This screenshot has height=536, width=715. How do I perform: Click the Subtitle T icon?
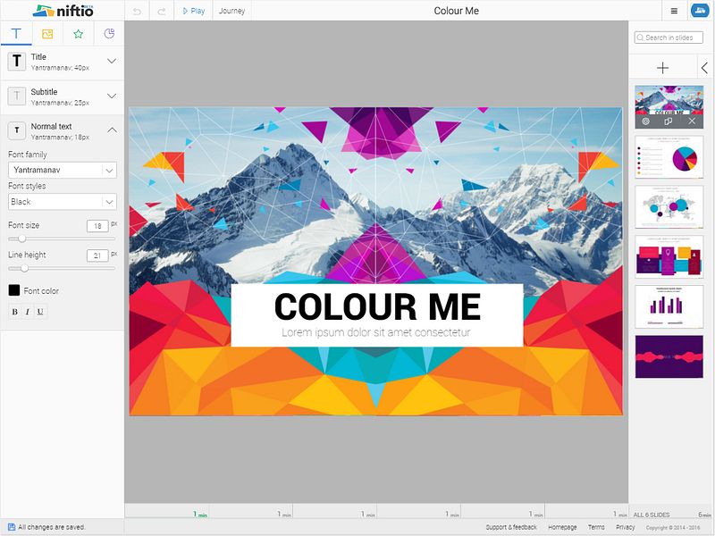coord(17,96)
